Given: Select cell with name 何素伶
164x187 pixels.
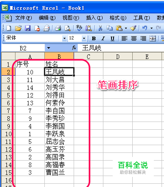Looking at the screenshot, I should (x=59, y=103).
